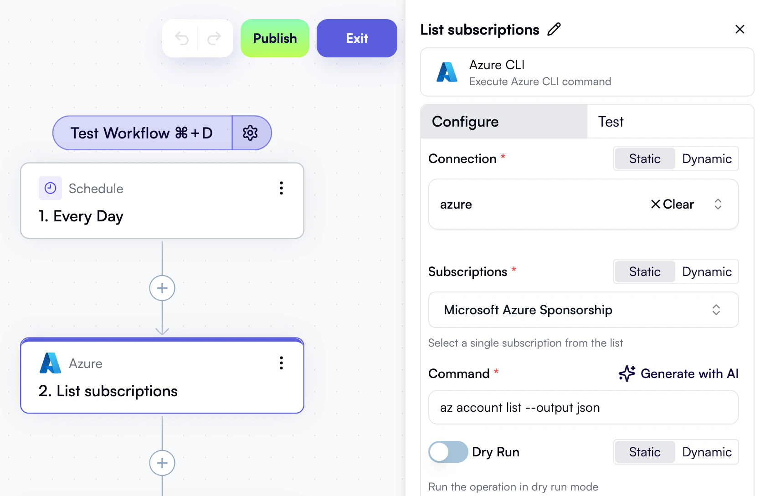This screenshot has width=765, height=496.
Task: Switch Subscriptions to Dynamic mode
Action: coord(707,271)
